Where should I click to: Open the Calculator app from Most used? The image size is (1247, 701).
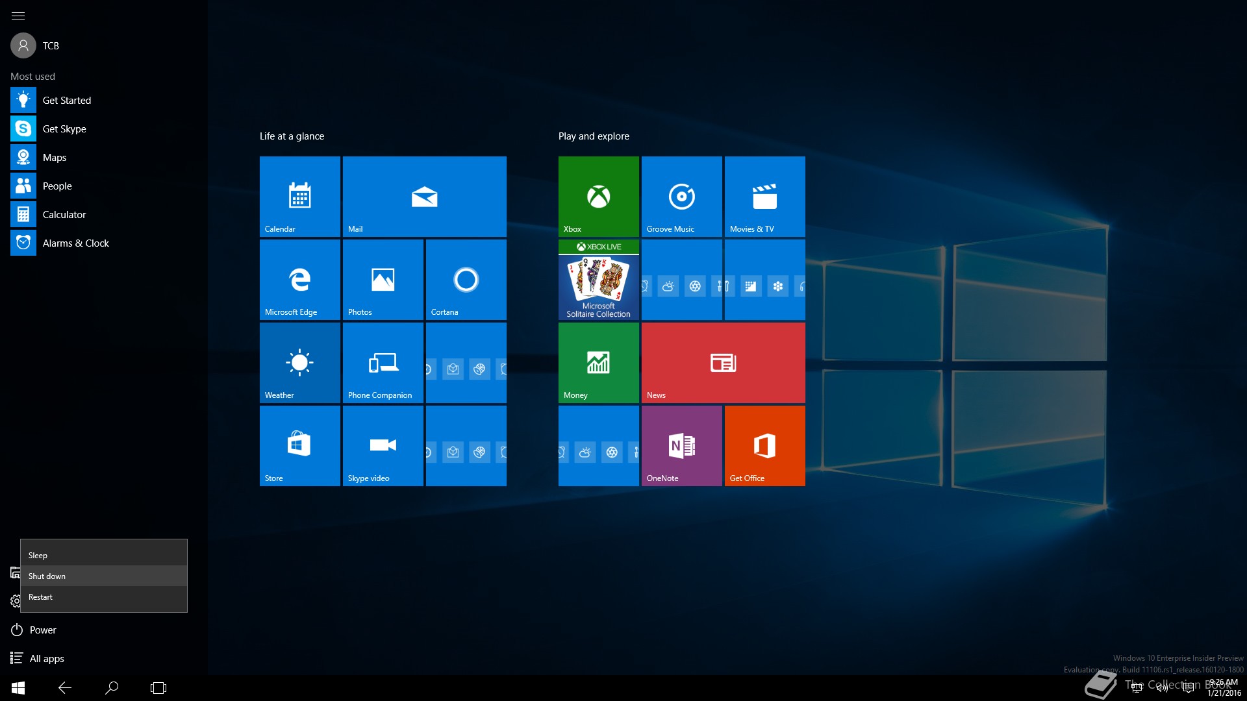(x=64, y=214)
